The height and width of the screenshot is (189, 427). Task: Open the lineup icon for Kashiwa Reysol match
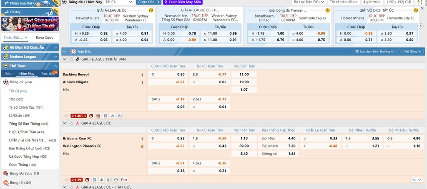98,116
